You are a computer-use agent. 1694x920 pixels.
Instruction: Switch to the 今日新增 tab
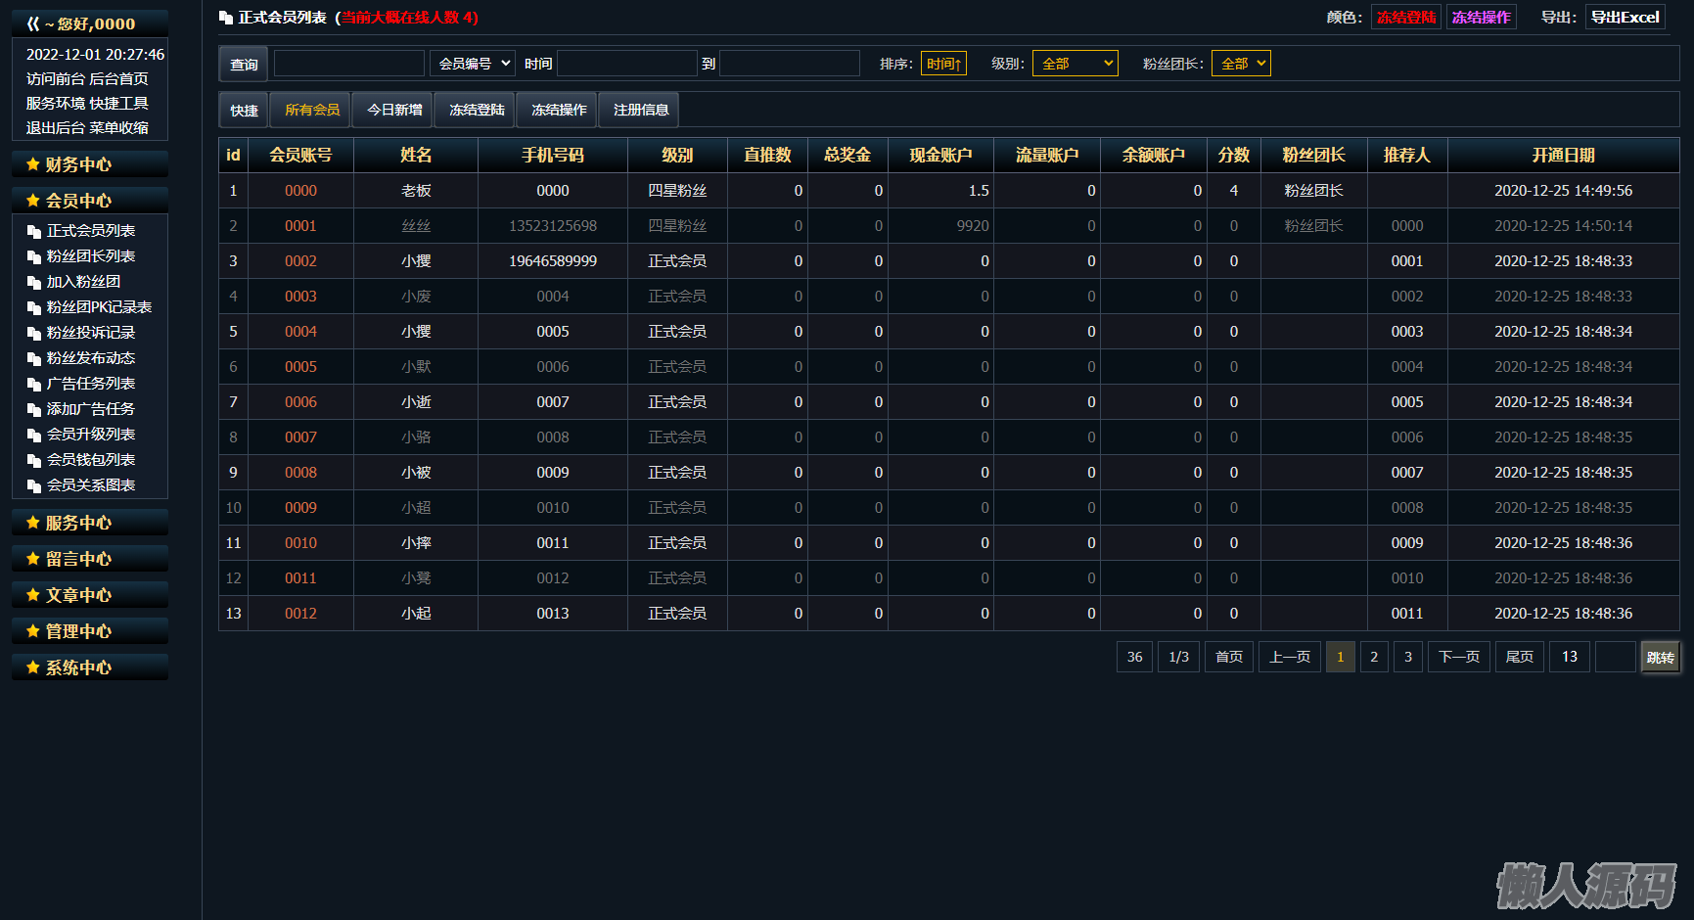point(394,110)
